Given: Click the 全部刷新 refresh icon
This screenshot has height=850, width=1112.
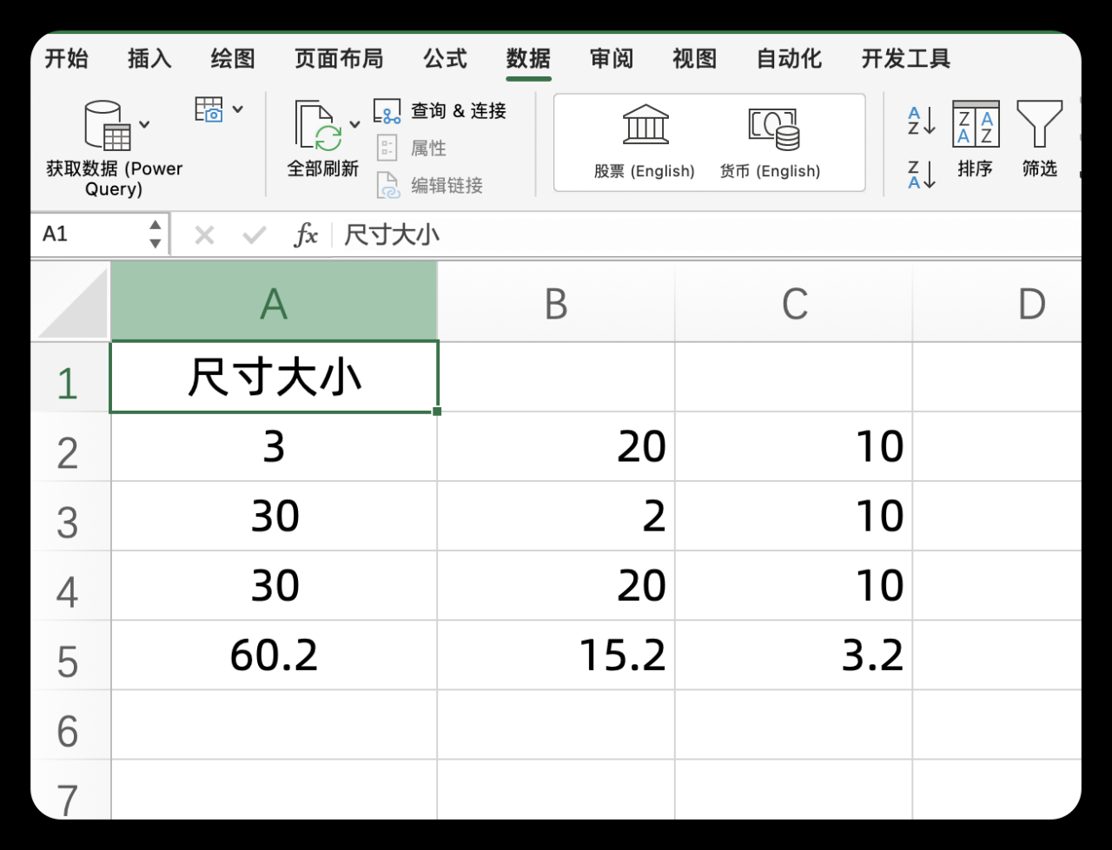Looking at the screenshot, I should click(x=318, y=126).
